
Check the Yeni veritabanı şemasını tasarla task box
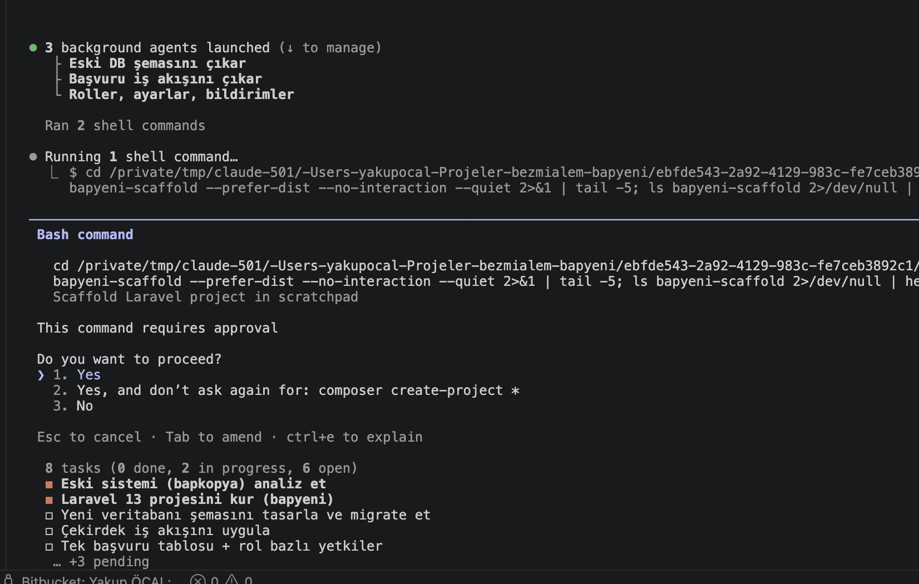pos(49,516)
